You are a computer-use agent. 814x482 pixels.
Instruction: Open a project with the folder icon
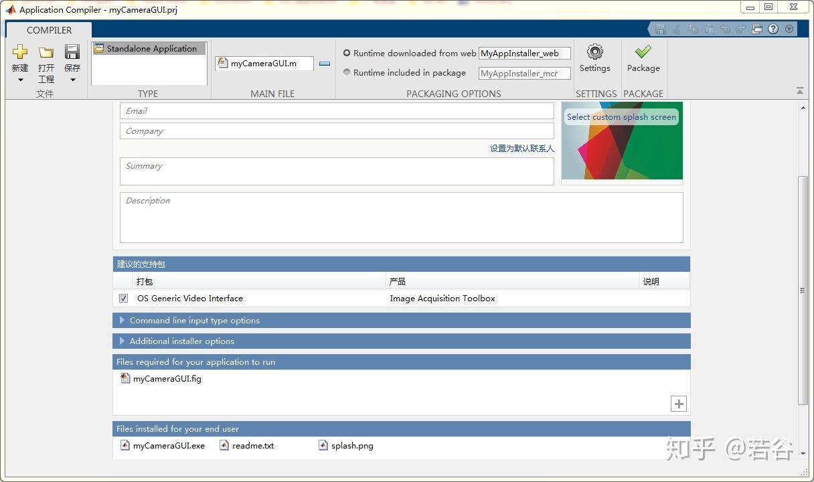[46, 52]
